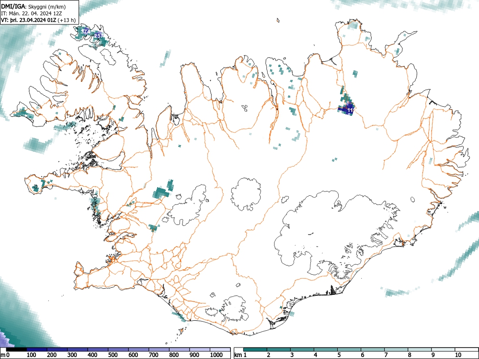The image size is (479, 359).
Task: Select the "VT: þri. 23.04.2024 01Z" valid time line
Action: pyautogui.click(x=29, y=20)
